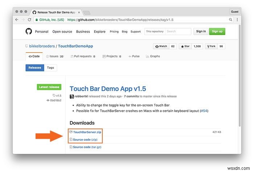254x172 pixels.
Task: Open the Chrome three-dot menu
Action: pyautogui.click(x=237, y=20)
